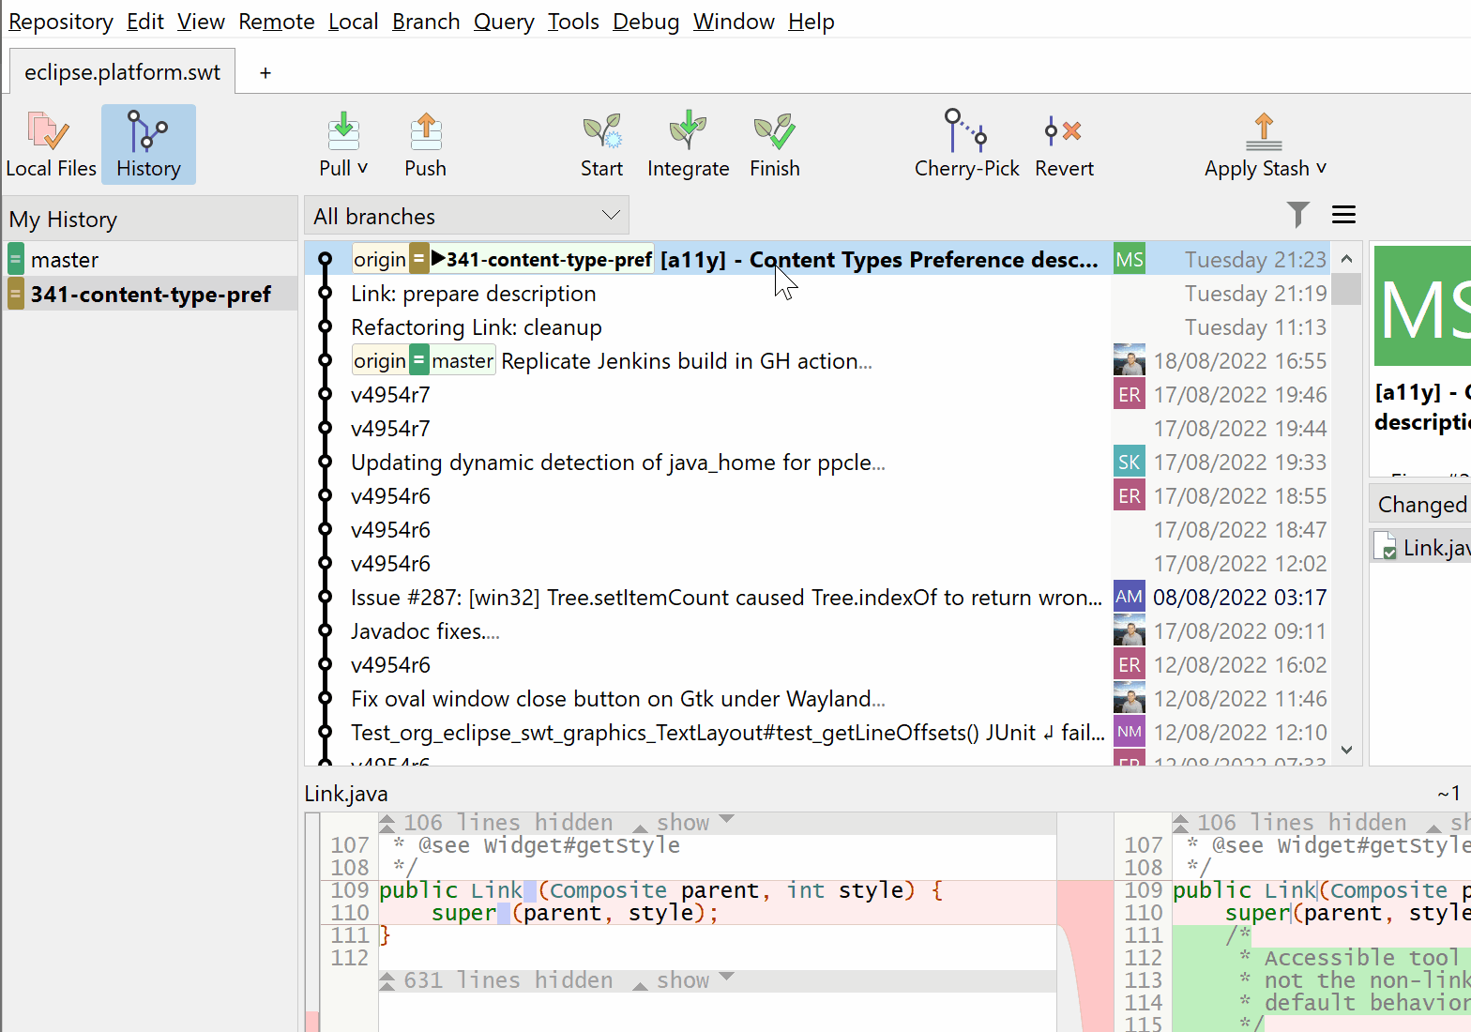
Task: Click the NM author avatar
Action: pos(1130,732)
